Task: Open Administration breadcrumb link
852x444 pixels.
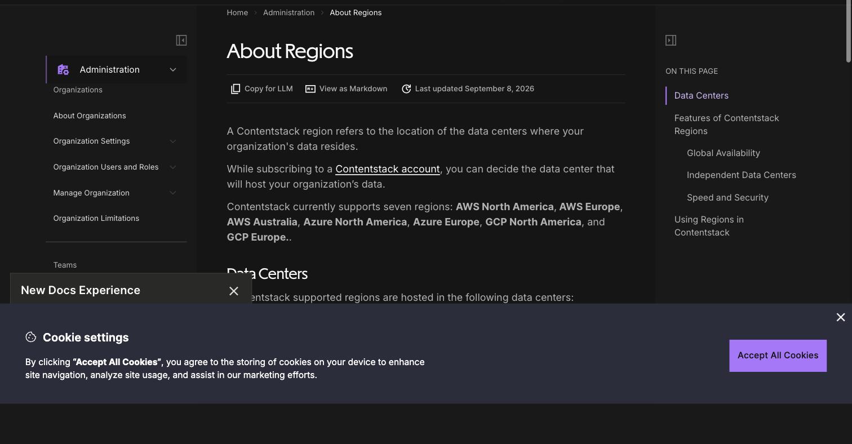Action: [x=289, y=12]
